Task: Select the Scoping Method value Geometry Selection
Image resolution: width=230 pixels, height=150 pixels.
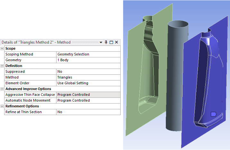Action: click(88, 54)
